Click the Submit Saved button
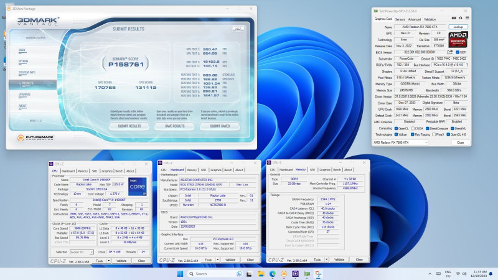Screen dimensions: 498x280 pyautogui.click(x=220, y=126)
